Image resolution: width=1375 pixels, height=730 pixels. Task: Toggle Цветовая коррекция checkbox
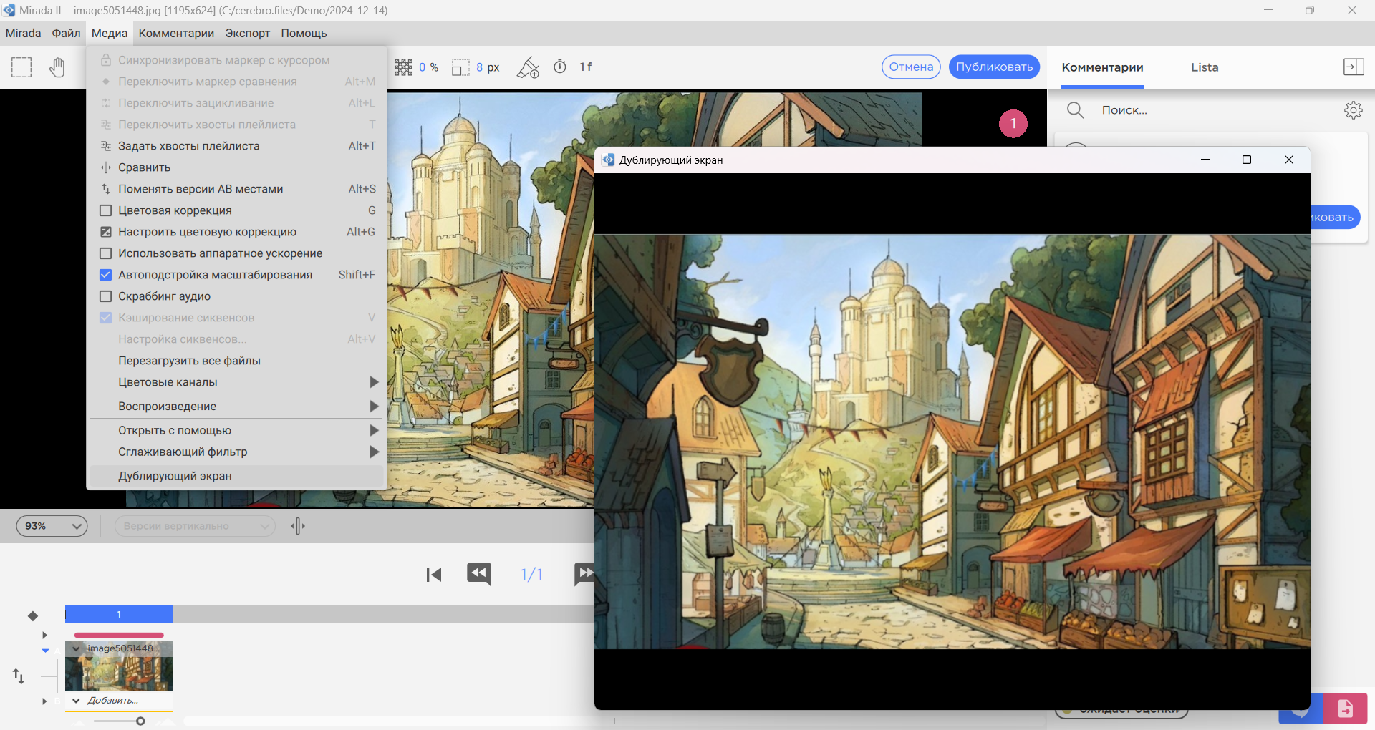106,210
